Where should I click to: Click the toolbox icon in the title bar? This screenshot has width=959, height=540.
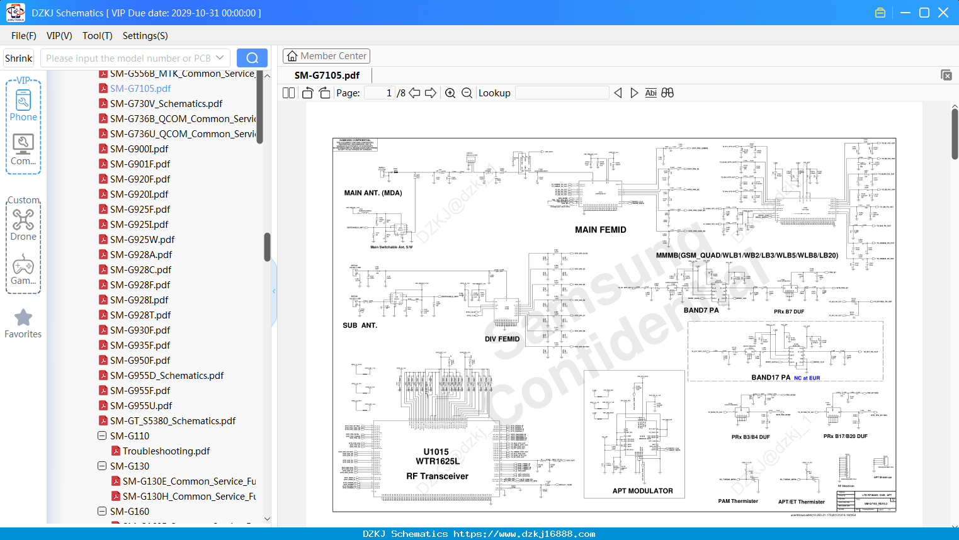[880, 13]
